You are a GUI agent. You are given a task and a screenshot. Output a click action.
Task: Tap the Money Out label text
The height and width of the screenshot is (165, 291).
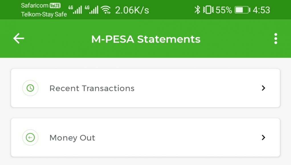(x=72, y=138)
